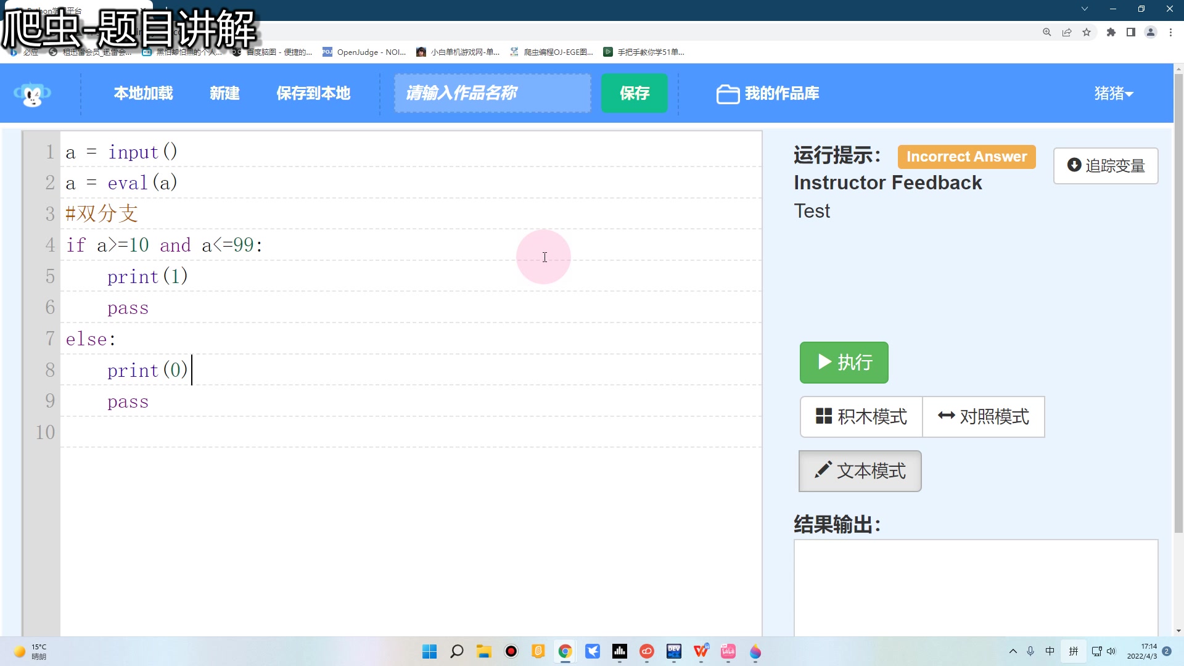Switch input method via 拼 indicator
The width and height of the screenshot is (1184, 666).
[x=1073, y=652]
